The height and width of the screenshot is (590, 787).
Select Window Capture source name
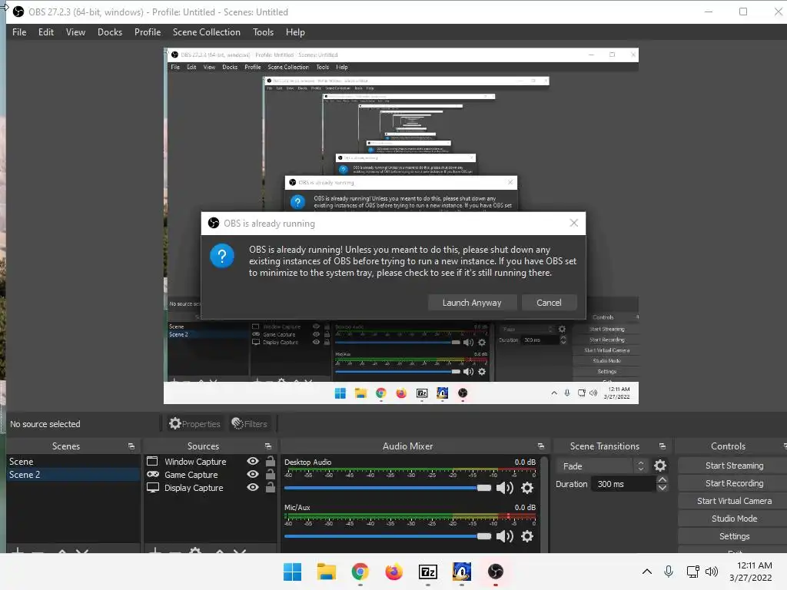tap(195, 462)
